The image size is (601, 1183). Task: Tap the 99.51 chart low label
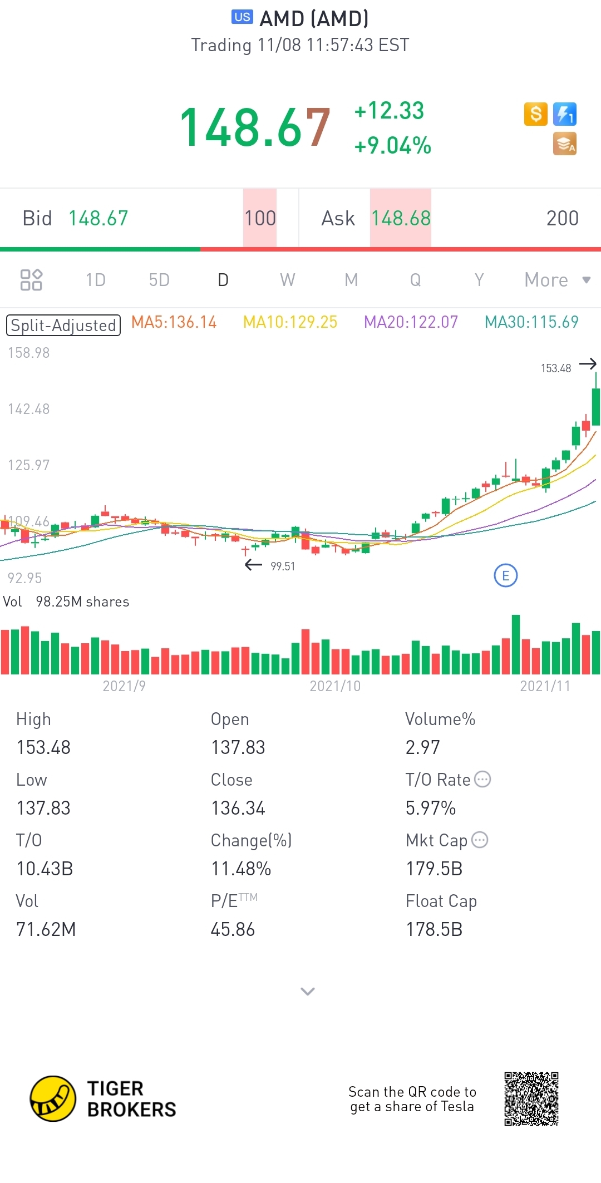point(283,566)
